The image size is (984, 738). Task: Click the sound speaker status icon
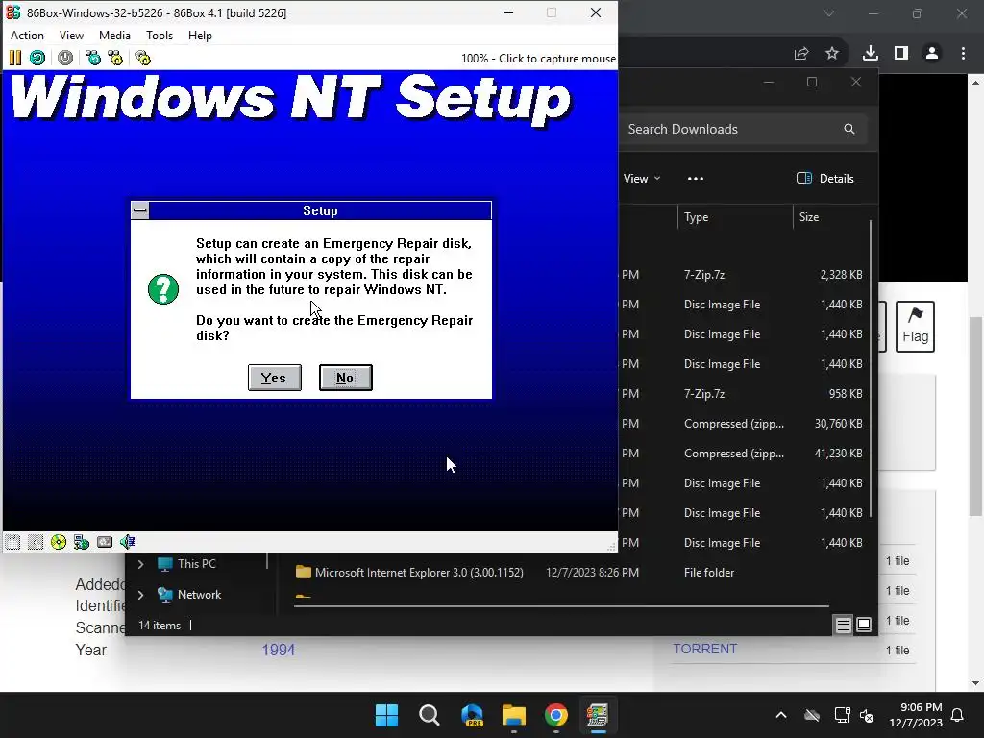tap(128, 542)
